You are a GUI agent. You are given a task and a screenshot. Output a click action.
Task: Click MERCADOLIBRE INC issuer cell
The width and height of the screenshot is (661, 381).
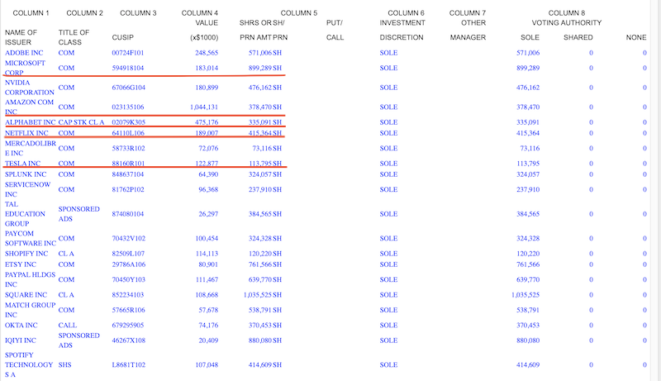(x=31, y=149)
